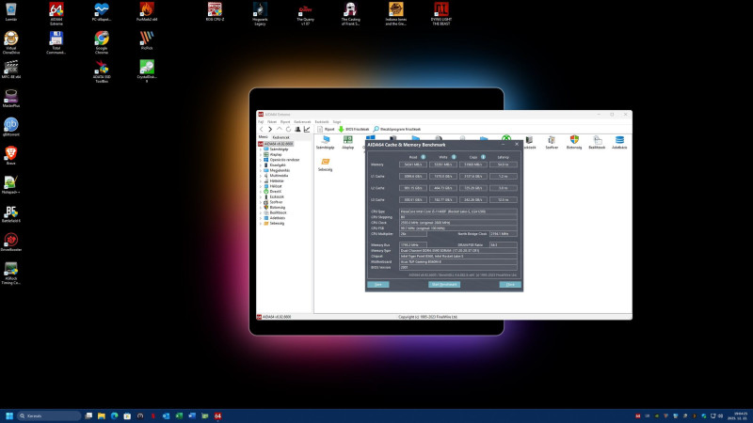Expand Alaplap tree node
The width and height of the screenshot is (753, 423).
point(261,154)
